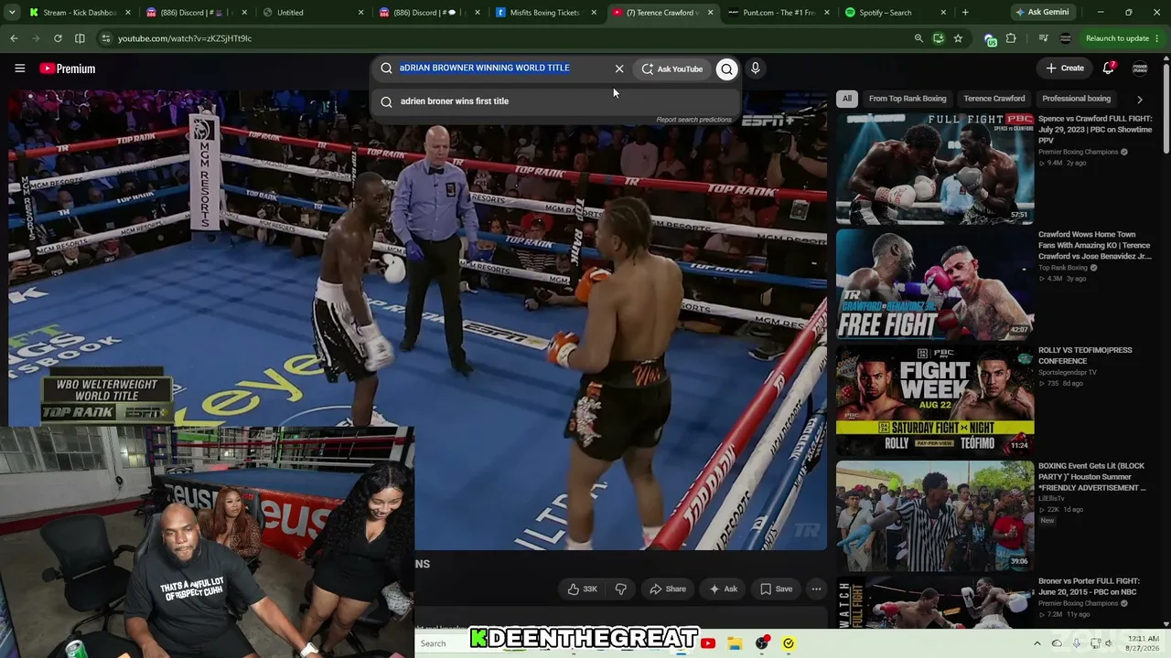Switch to the Untitled browser tab

(311, 13)
